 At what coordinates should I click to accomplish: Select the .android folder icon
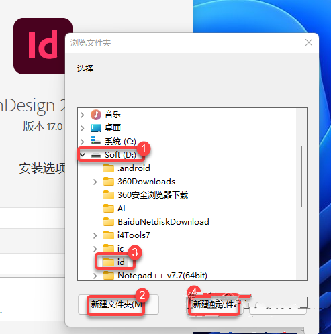(109, 168)
